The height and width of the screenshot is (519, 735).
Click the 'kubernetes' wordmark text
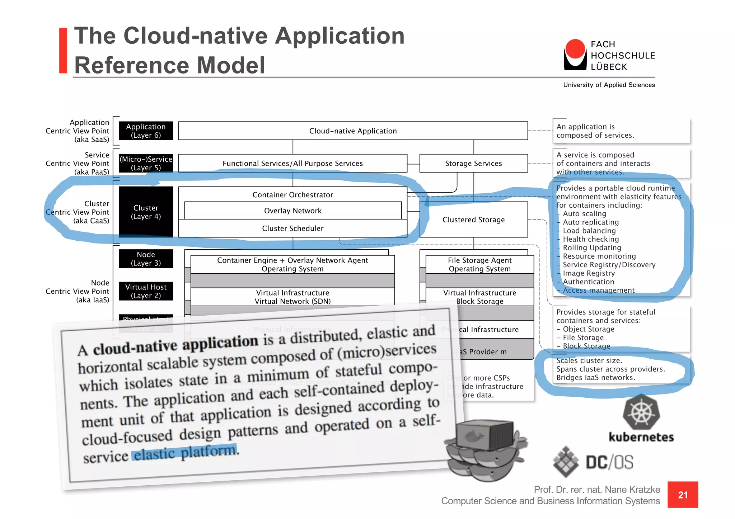[x=641, y=437]
